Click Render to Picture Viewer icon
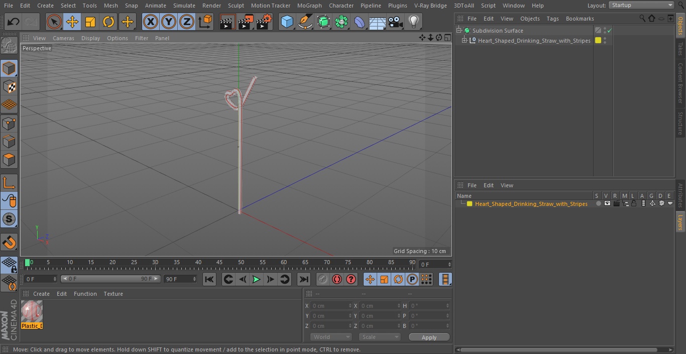 [x=246, y=22]
